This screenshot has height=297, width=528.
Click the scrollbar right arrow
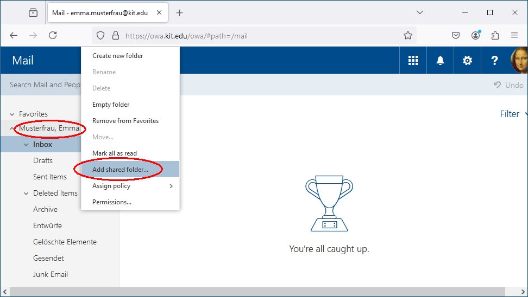(x=523, y=292)
